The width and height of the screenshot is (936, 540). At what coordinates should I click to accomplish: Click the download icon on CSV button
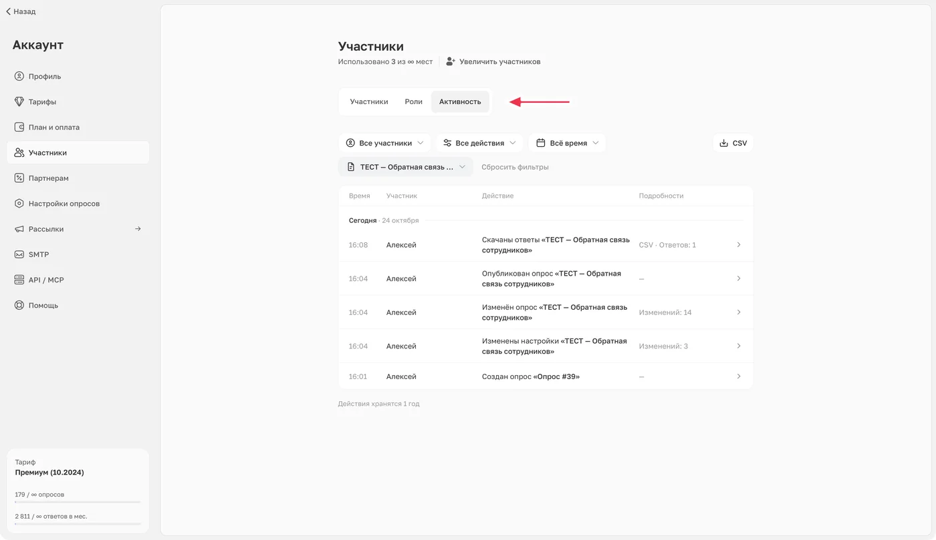pyautogui.click(x=723, y=143)
